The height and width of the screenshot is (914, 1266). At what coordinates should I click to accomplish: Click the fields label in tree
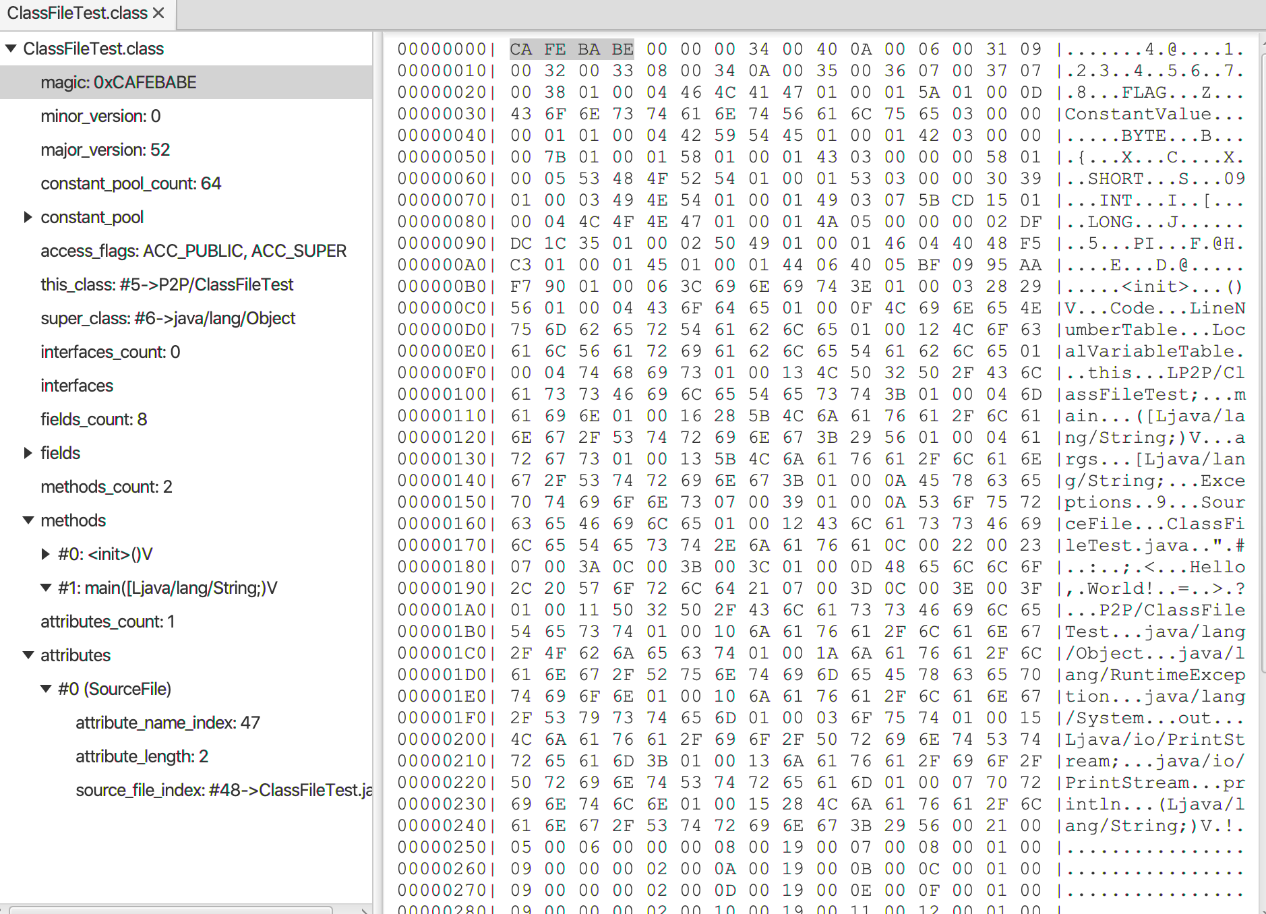point(60,453)
